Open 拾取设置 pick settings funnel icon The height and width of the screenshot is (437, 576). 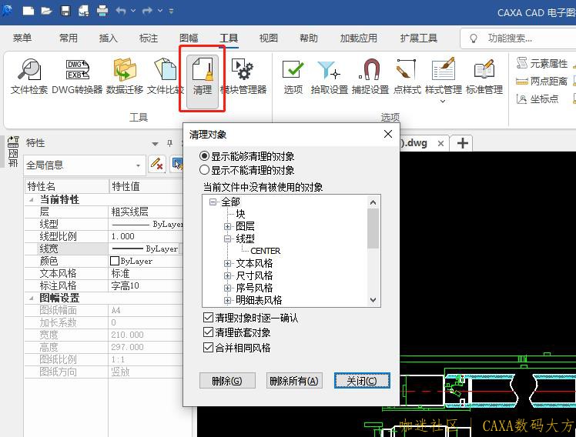(x=329, y=75)
